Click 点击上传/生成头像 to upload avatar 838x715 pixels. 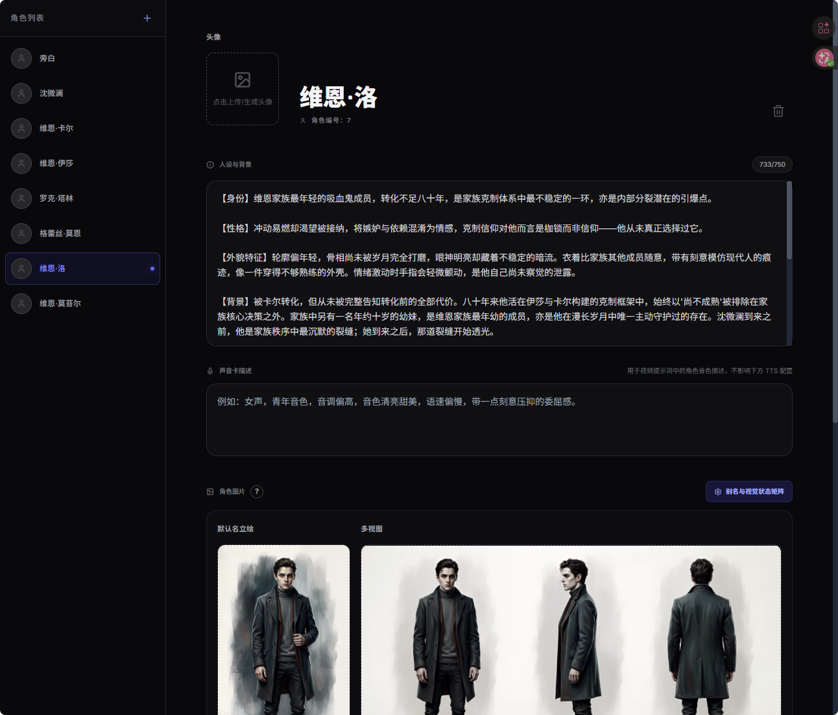click(242, 89)
